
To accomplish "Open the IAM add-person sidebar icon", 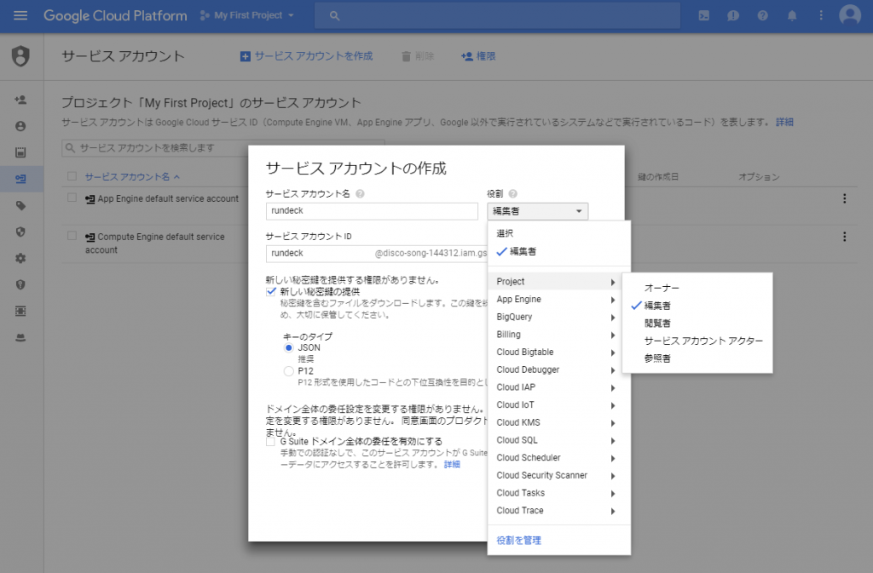I will pyautogui.click(x=20, y=100).
